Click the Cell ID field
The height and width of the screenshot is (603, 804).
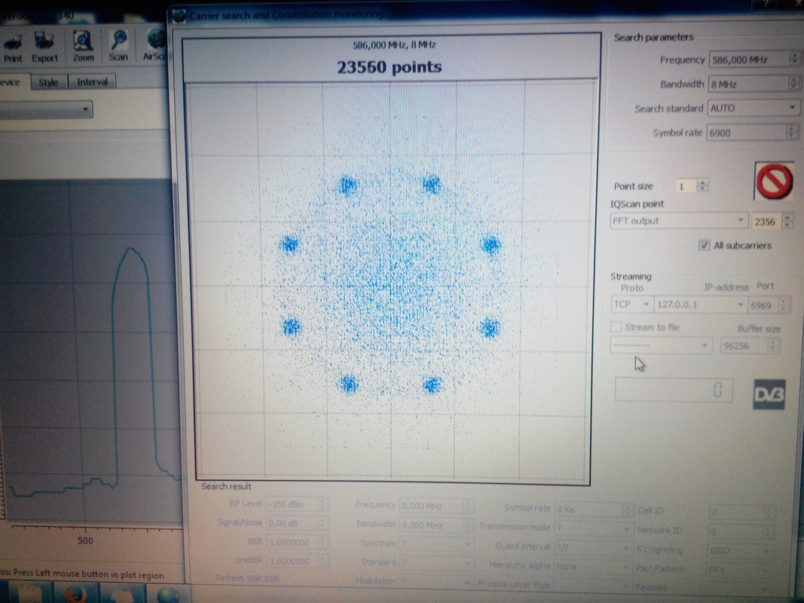pos(736,513)
